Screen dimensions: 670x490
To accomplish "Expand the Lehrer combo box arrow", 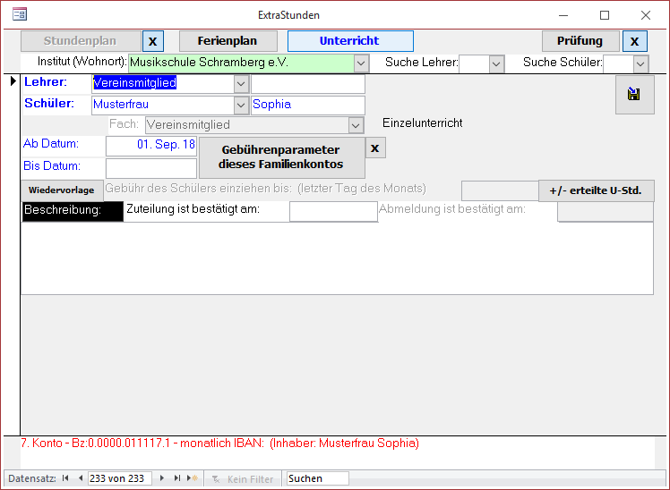I will 240,84.
